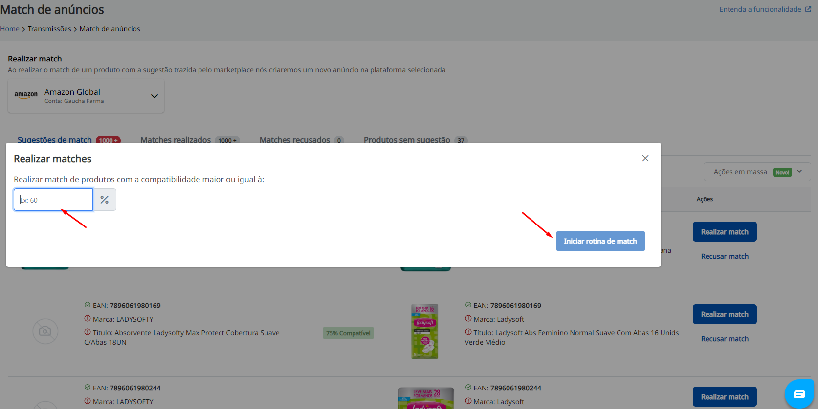Click Recusar match for EAN 7896061980169
Image resolution: width=818 pixels, height=409 pixels.
click(725, 339)
